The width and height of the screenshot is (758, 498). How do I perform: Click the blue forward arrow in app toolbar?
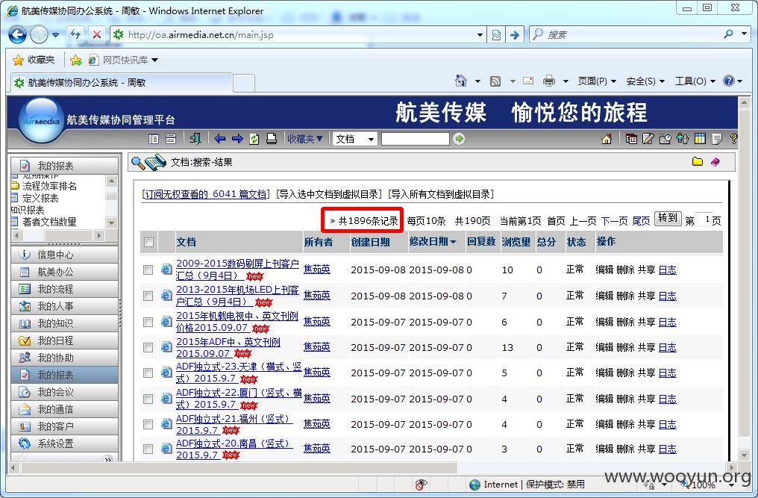click(x=237, y=139)
